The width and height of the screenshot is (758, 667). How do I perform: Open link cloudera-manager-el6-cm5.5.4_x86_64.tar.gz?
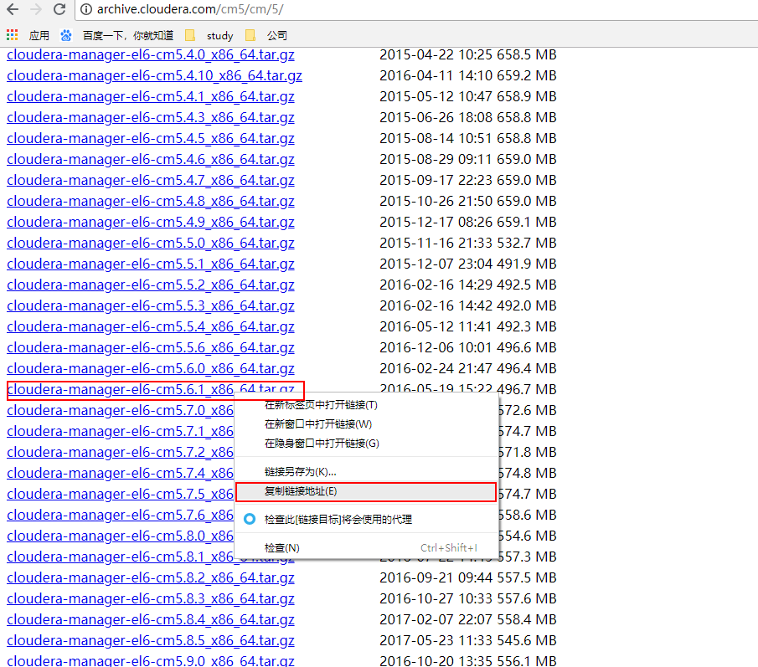pyautogui.click(x=150, y=327)
